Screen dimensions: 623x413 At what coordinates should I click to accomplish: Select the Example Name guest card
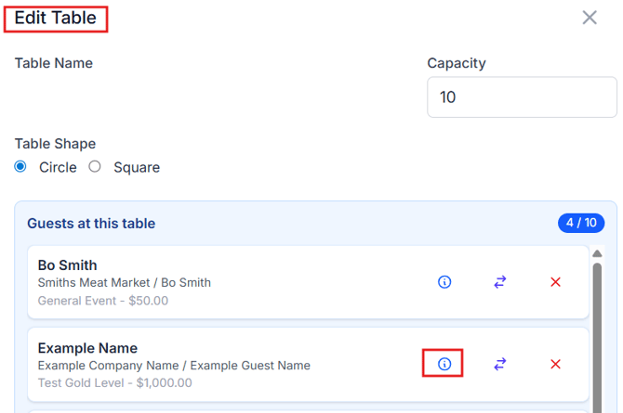click(223, 364)
